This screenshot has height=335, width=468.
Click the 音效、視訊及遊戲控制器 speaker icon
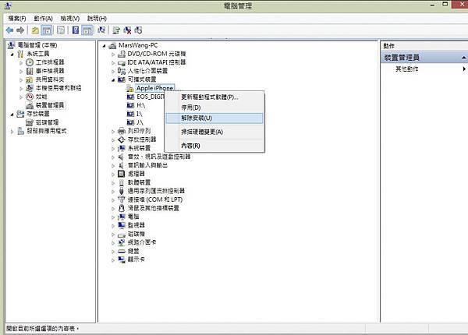coord(121,157)
